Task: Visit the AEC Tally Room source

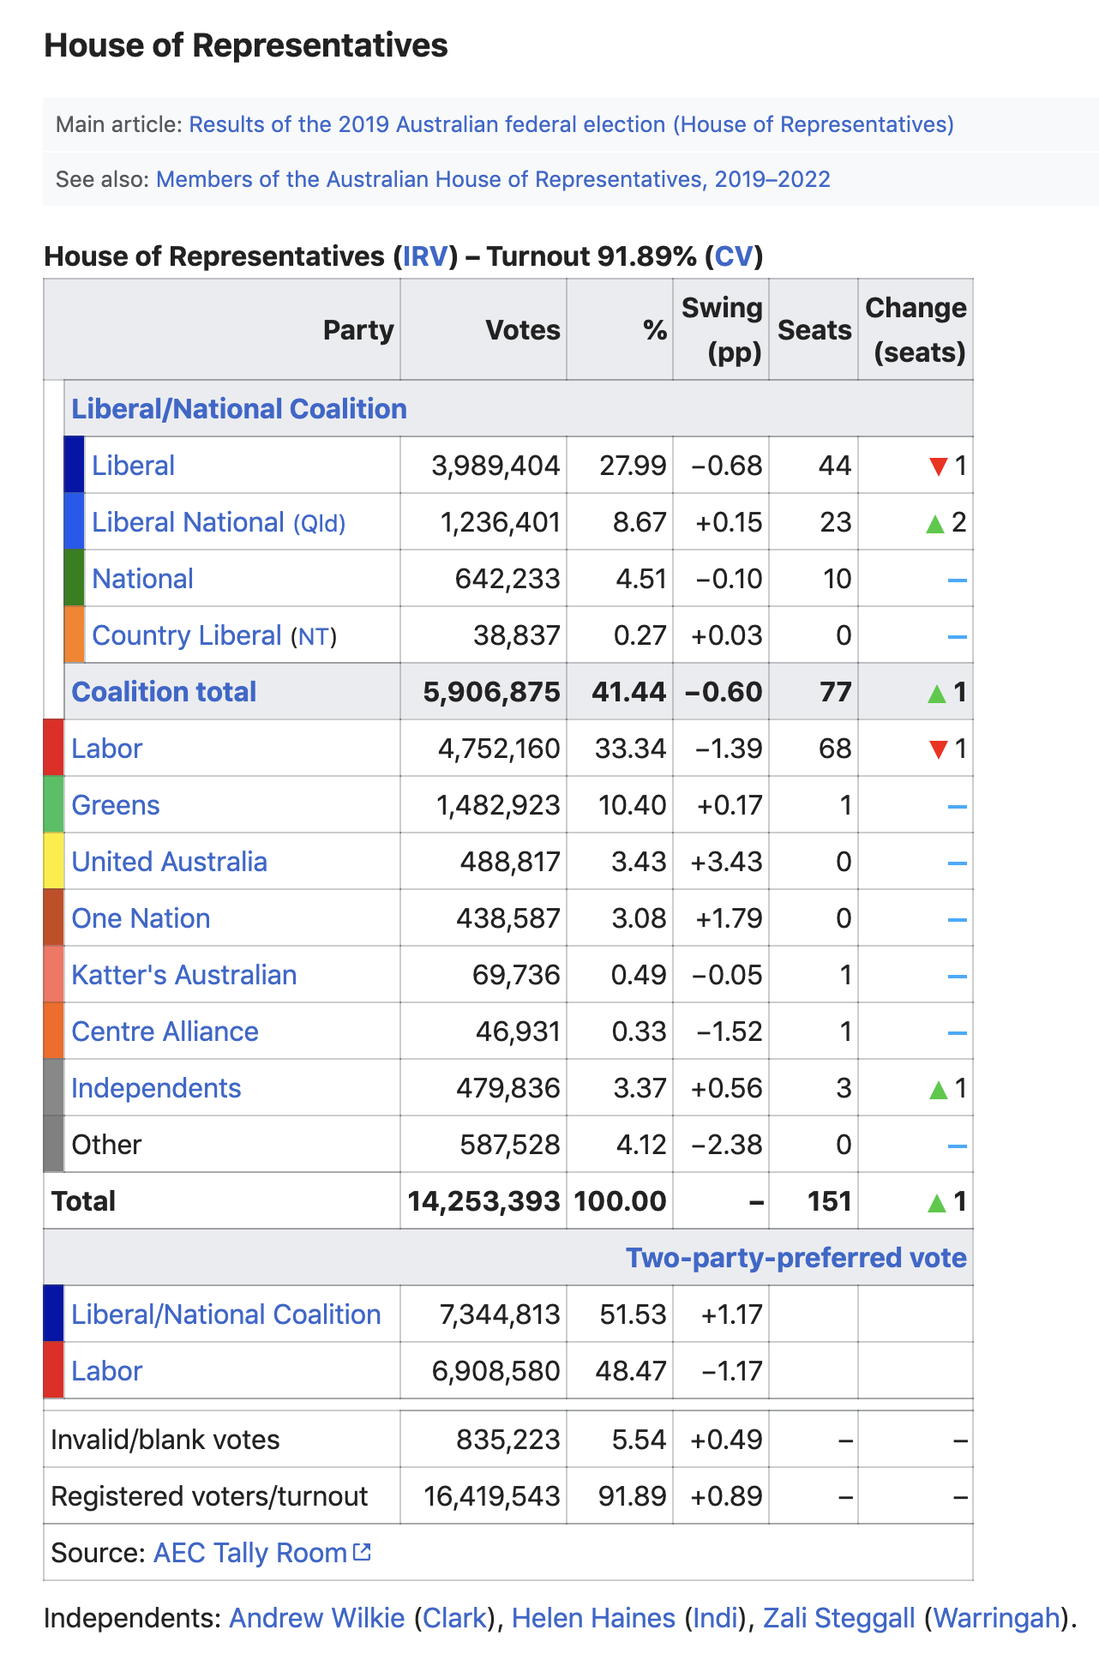Action: pos(249,1553)
